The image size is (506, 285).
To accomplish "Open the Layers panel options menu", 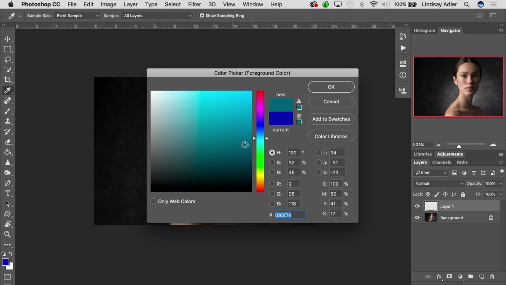I will (501, 162).
